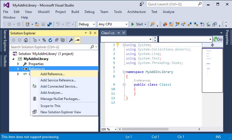Open the Build menu
The height and width of the screenshot is (140, 232).
(x=75, y=12)
